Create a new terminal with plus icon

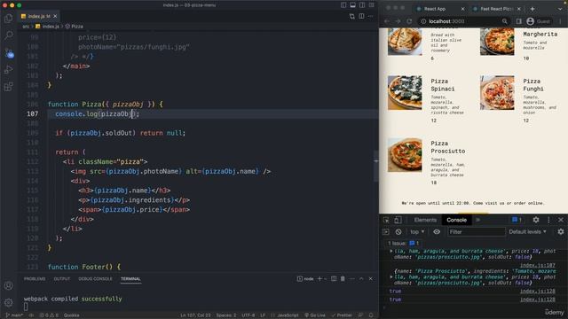(x=319, y=279)
